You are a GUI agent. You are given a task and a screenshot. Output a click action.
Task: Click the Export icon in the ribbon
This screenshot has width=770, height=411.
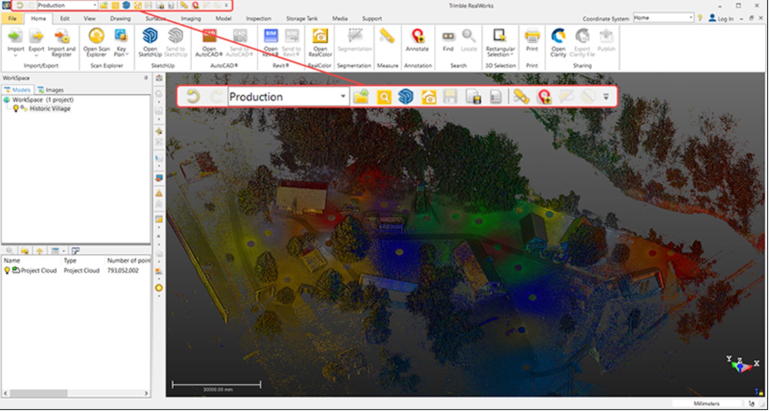click(x=36, y=36)
